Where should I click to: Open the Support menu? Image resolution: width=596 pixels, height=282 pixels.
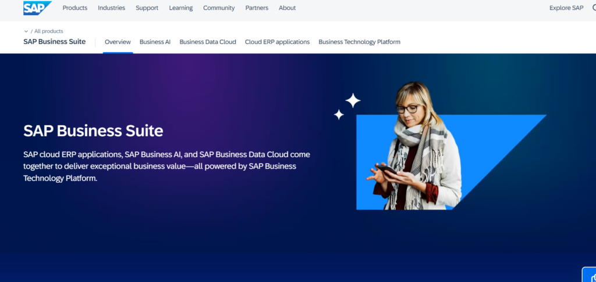point(147,8)
